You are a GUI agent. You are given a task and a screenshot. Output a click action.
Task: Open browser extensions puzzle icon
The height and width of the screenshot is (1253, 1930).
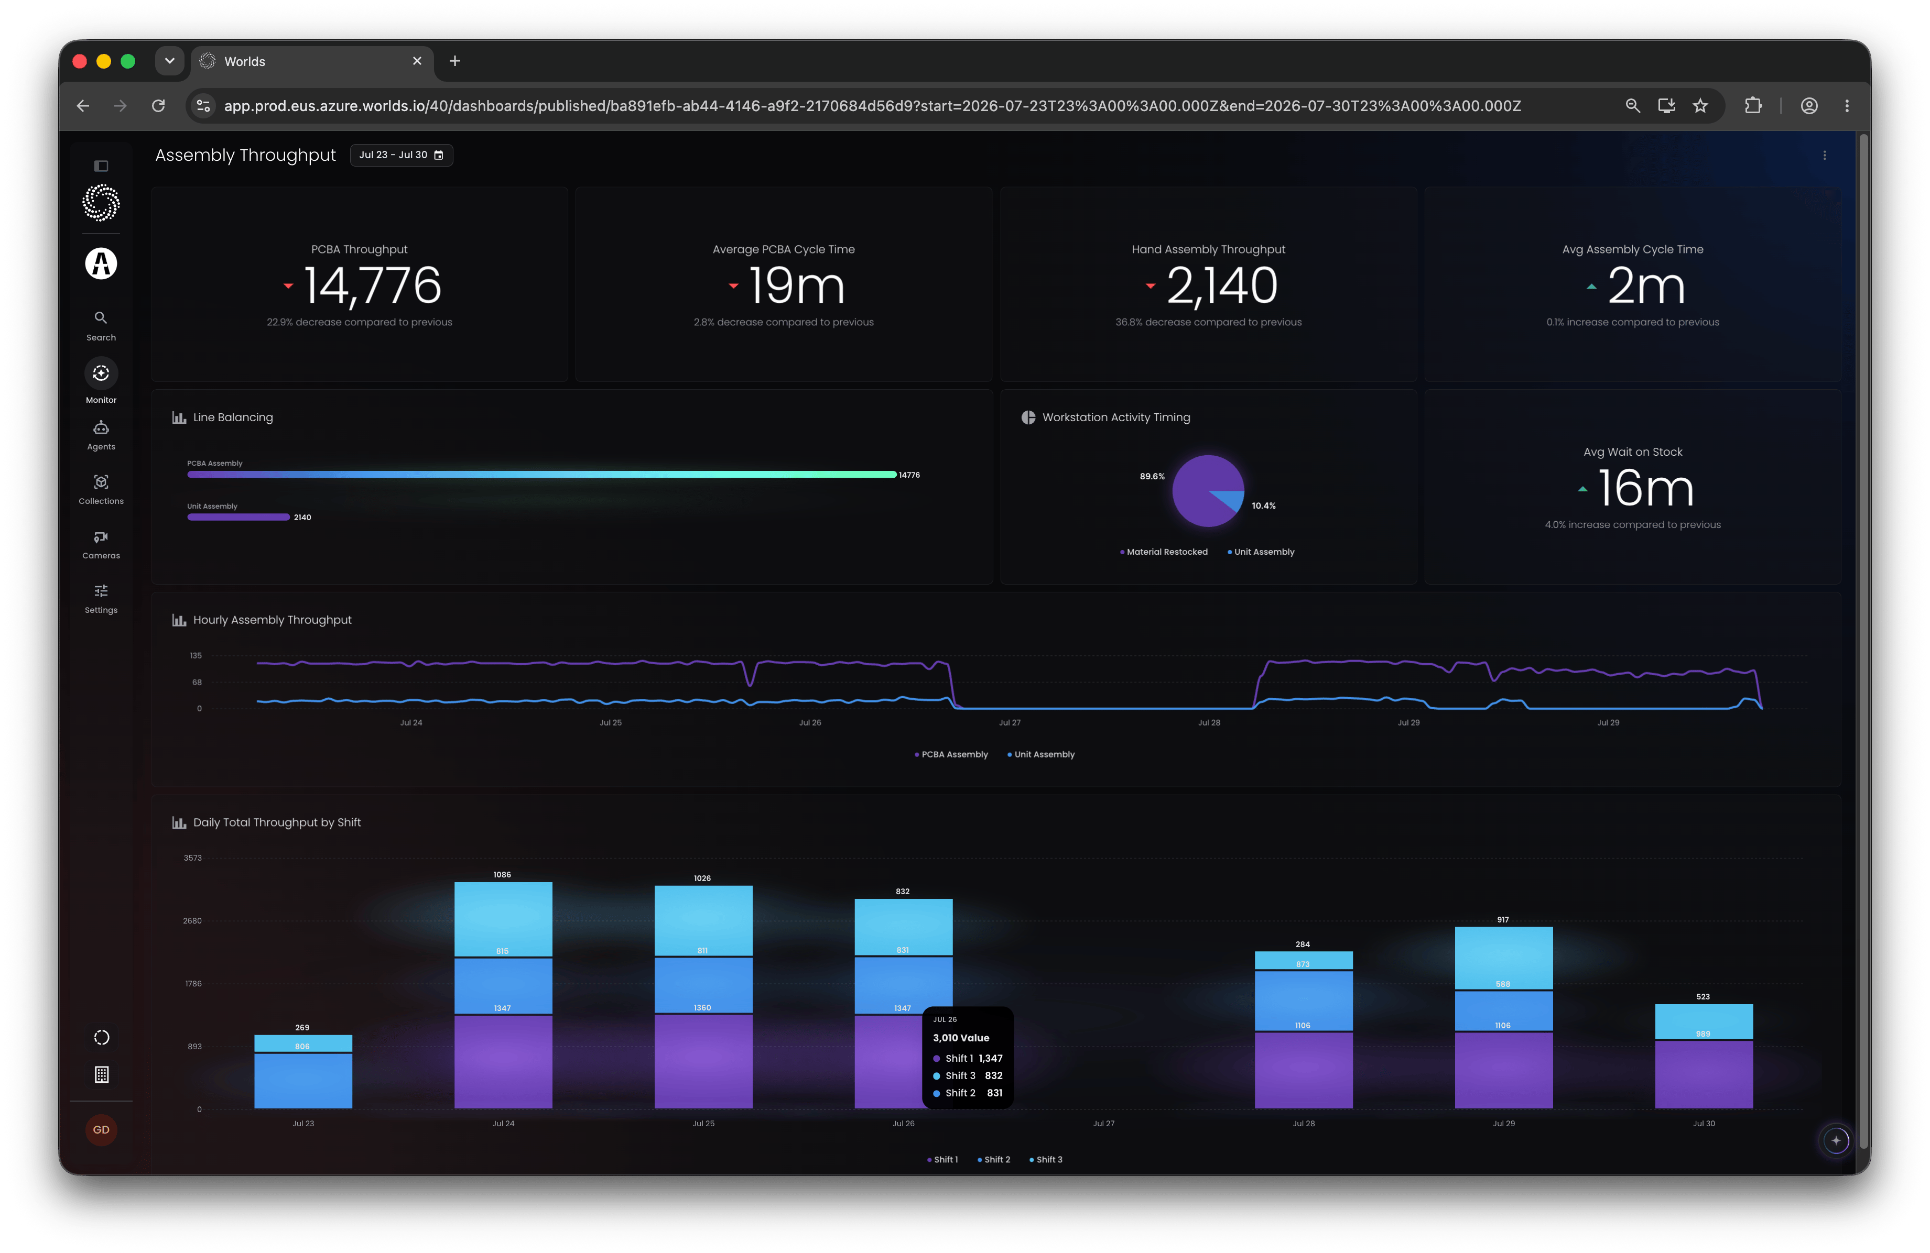pos(1753,106)
